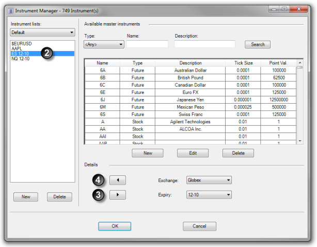Select the 6A row name cell

(103, 70)
